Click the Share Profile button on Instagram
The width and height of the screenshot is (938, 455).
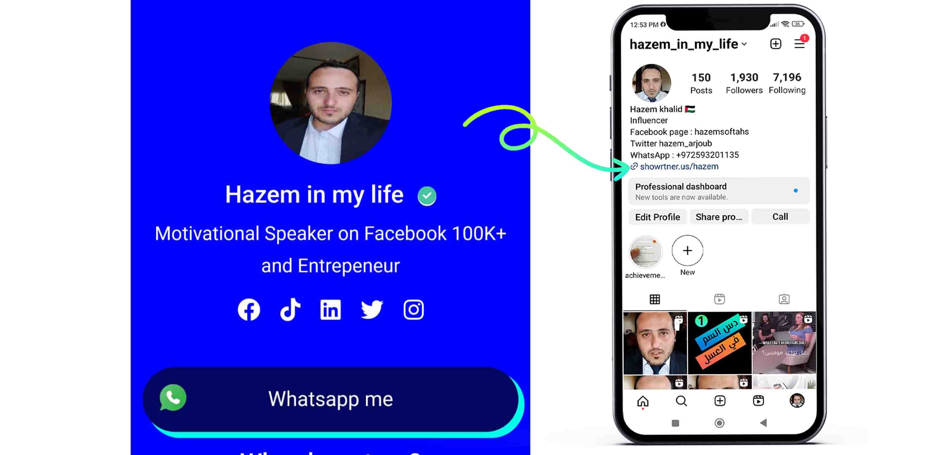[719, 216]
